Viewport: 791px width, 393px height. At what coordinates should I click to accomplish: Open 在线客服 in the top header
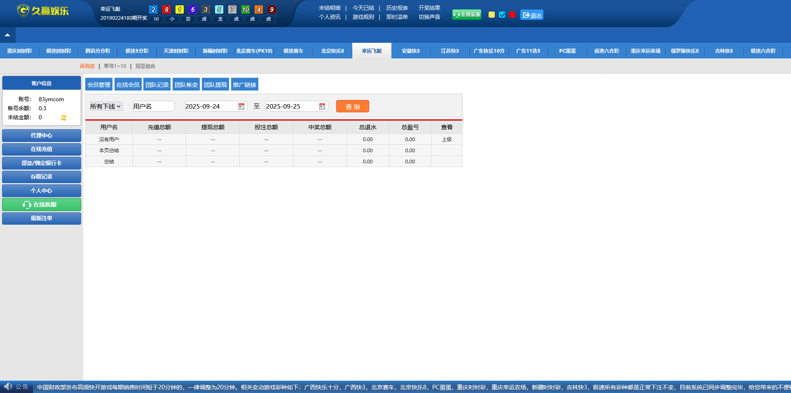click(467, 14)
